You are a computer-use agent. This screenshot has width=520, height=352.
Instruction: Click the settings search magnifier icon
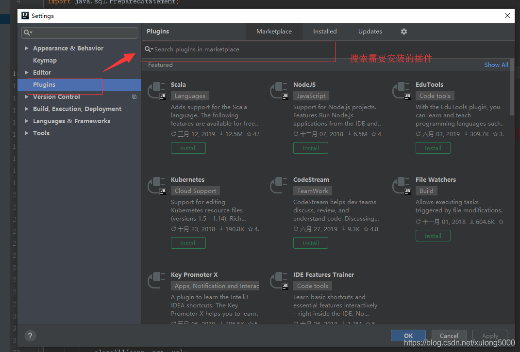(x=28, y=32)
